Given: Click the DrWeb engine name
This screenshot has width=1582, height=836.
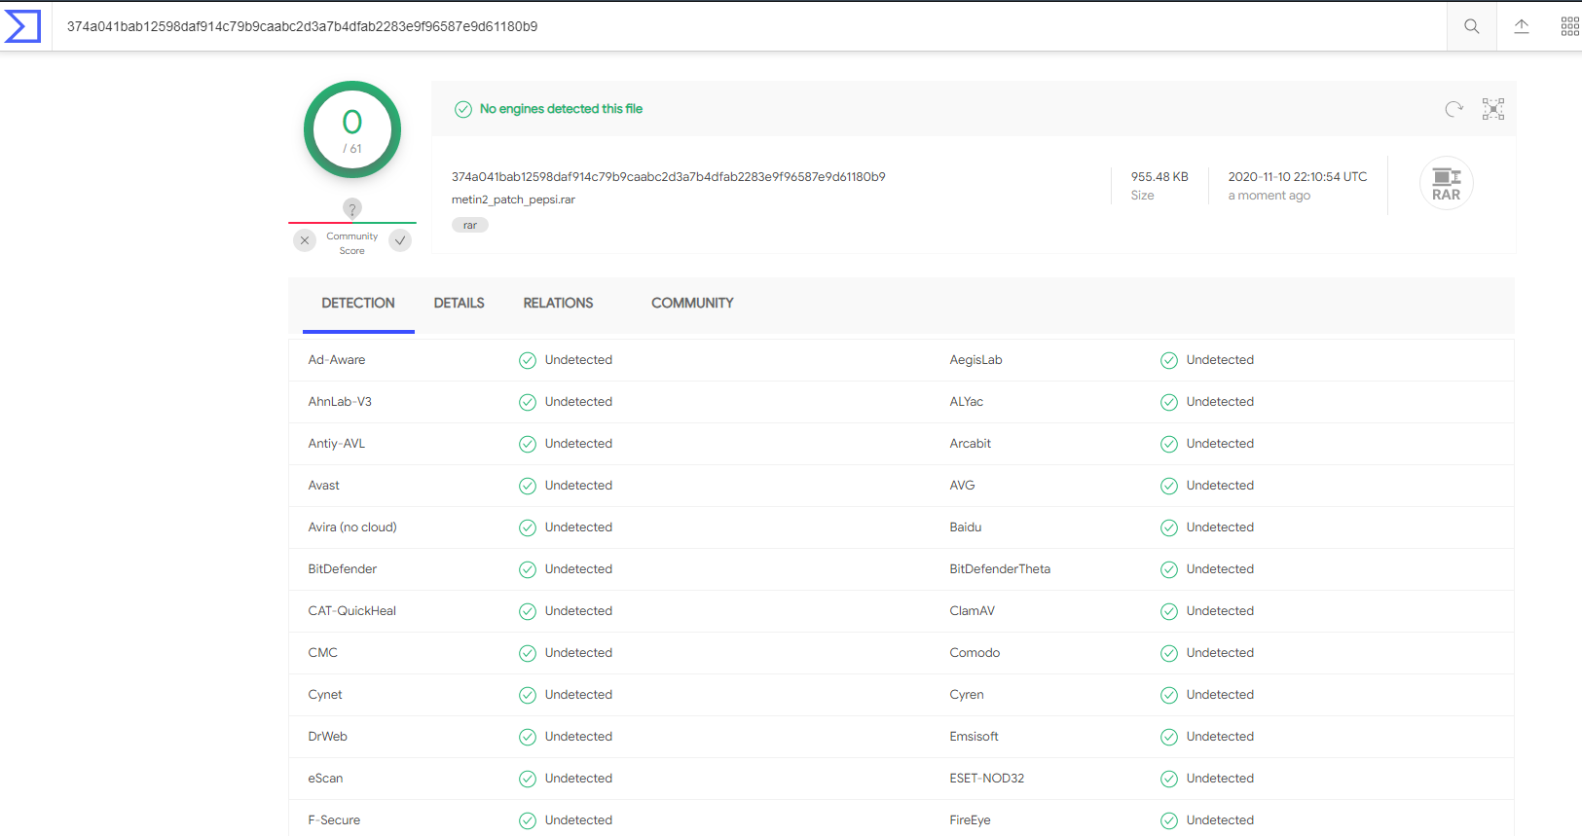Looking at the screenshot, I should pyautogui.click(x=328, y=737).
